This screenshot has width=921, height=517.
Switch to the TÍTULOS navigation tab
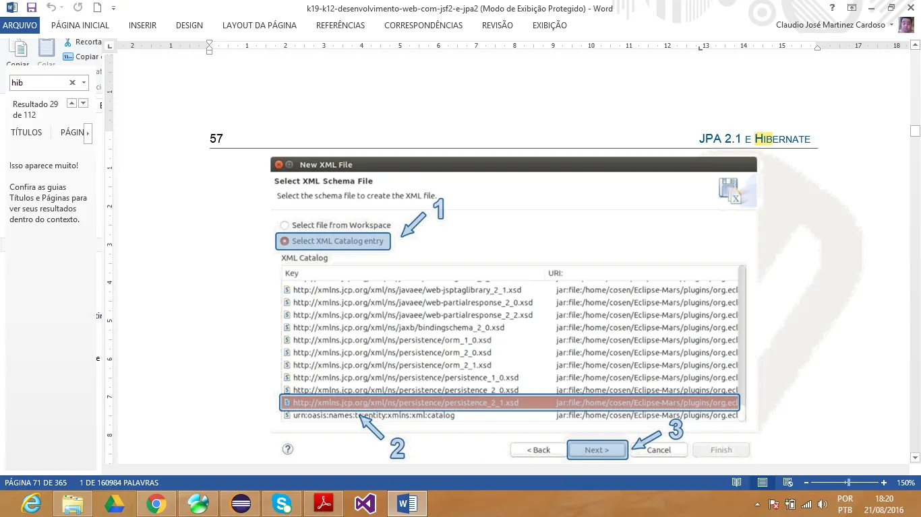(26, 133)
